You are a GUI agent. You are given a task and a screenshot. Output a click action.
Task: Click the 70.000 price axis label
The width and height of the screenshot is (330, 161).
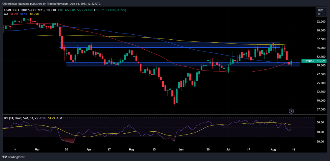pos(321,100)
